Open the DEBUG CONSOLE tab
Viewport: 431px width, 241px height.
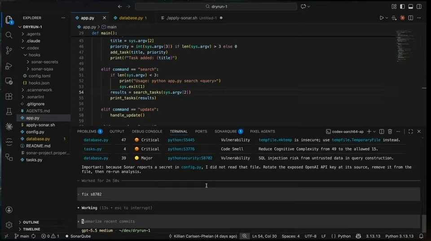pos(147,132)
